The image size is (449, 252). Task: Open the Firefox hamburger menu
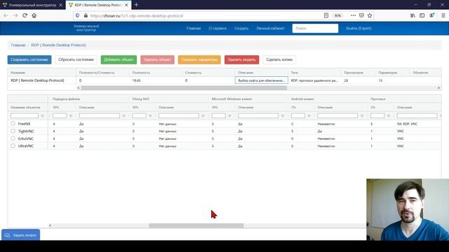443,15
